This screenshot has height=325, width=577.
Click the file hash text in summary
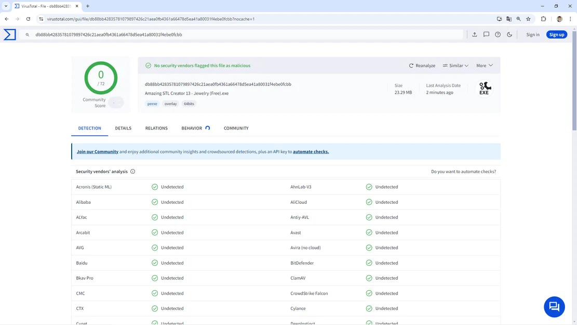tap(218, 84)
